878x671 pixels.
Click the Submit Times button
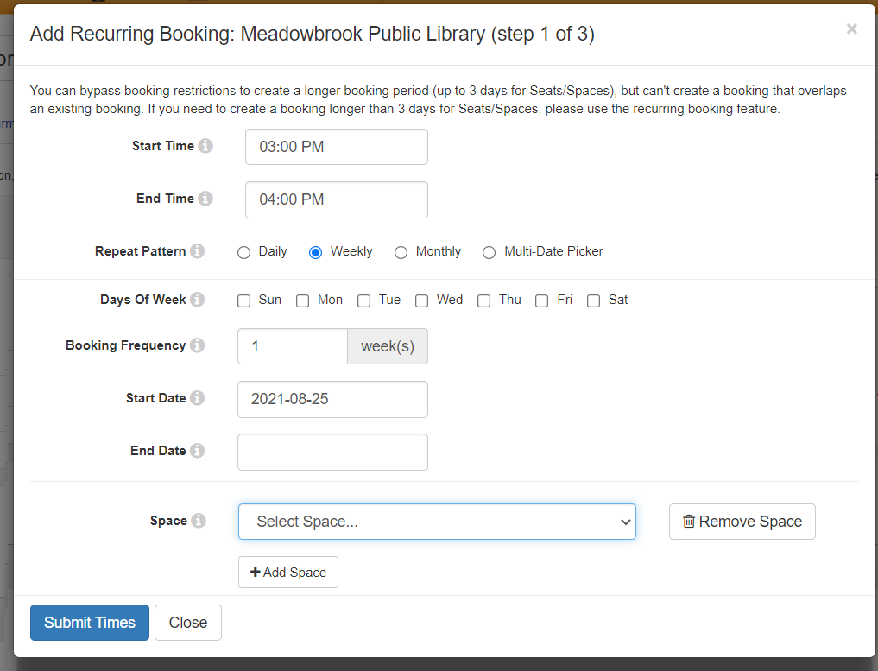(90, 623)
